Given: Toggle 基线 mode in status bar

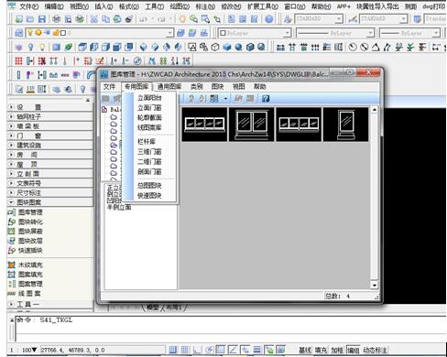Looking at the screenshot, I should tap(305, 350).
